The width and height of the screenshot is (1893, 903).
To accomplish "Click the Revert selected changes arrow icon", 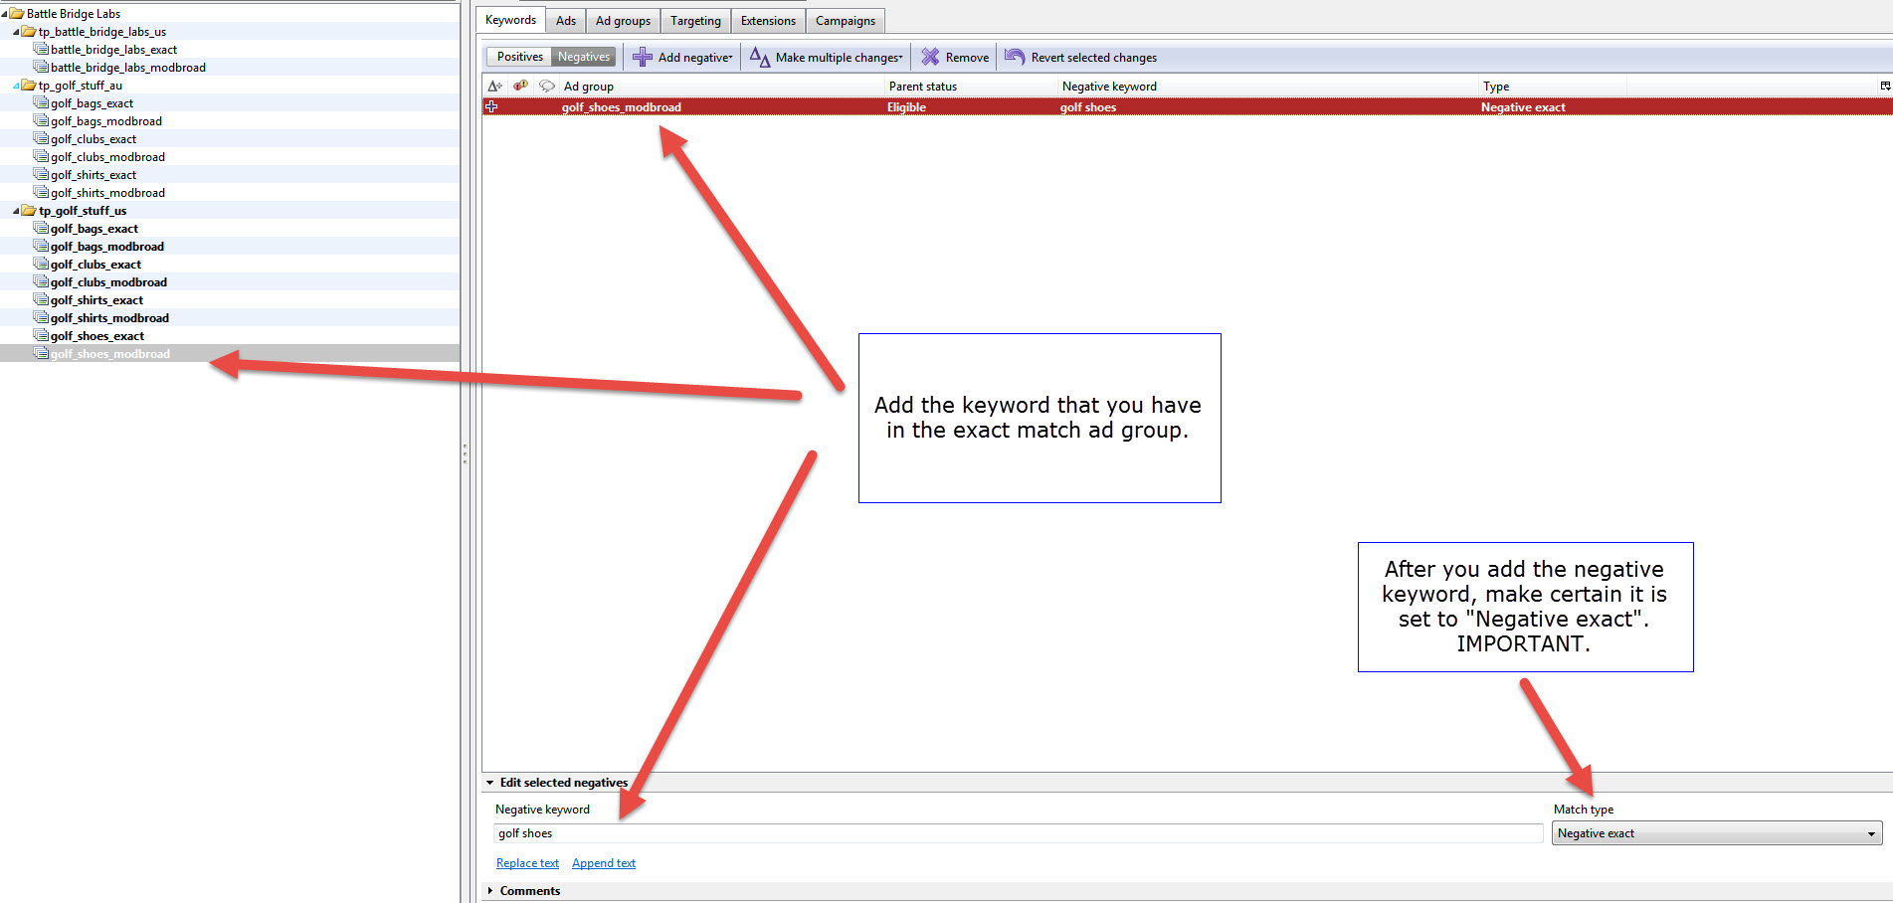I will point(1015,58).
